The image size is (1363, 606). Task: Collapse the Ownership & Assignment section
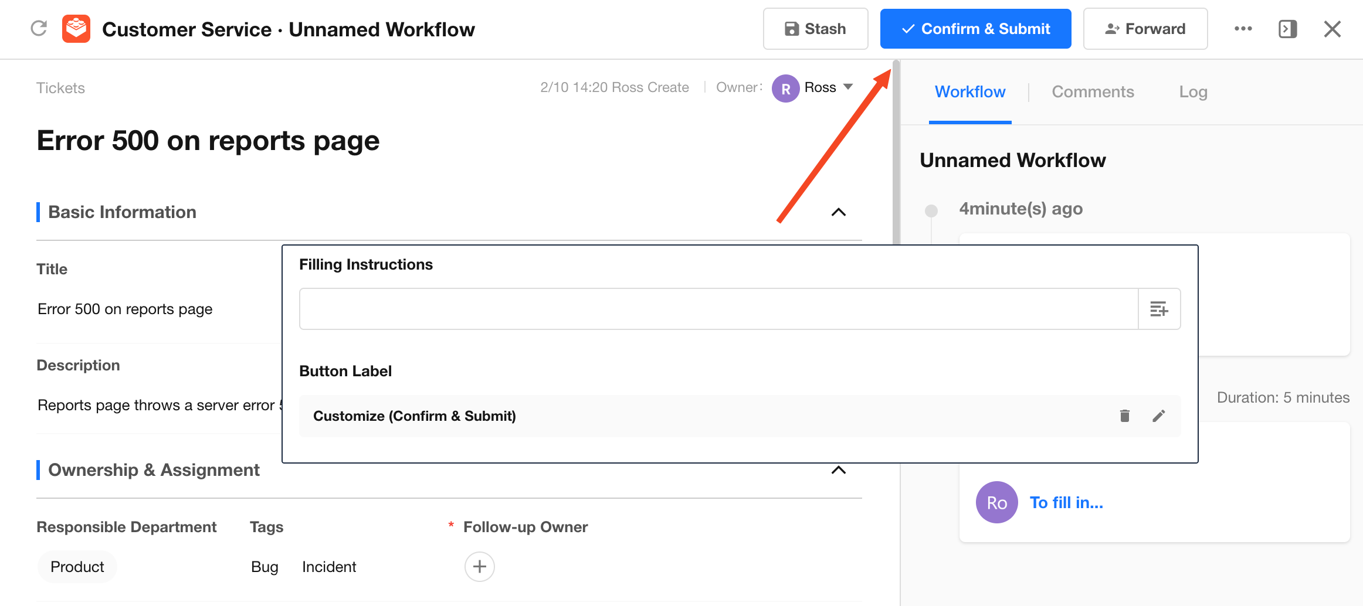coord(838,470)
